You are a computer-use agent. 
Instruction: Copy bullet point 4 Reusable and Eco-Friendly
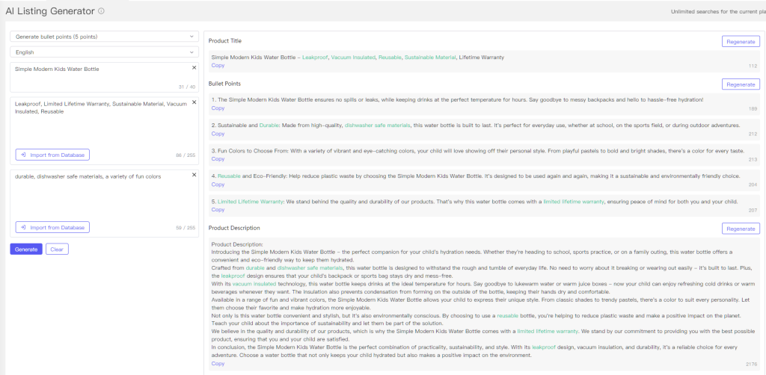218,185
